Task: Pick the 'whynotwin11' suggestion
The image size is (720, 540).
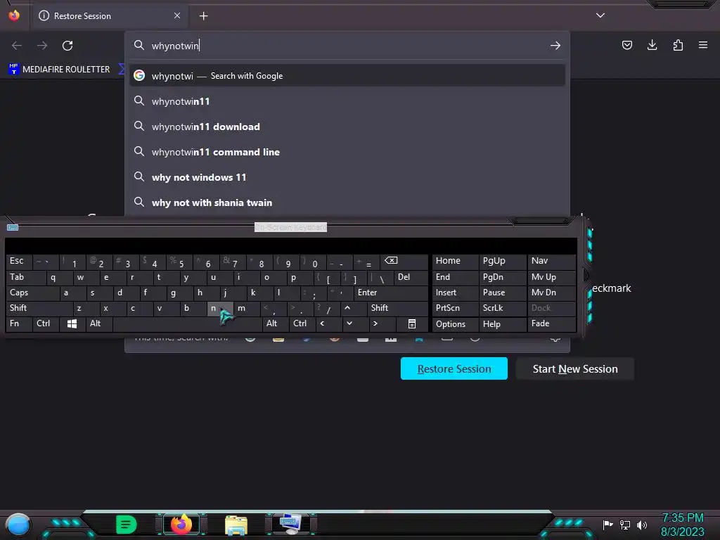Action: point(347,101)
